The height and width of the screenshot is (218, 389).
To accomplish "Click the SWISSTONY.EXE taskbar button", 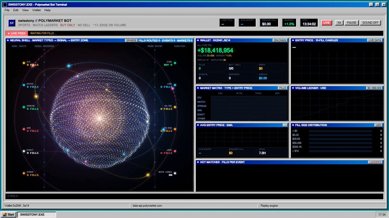I will (36, 214).
